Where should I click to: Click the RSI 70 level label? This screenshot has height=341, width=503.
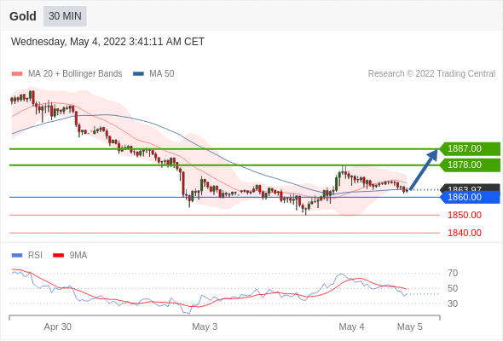pyautogui.click(x=453, y=274)
